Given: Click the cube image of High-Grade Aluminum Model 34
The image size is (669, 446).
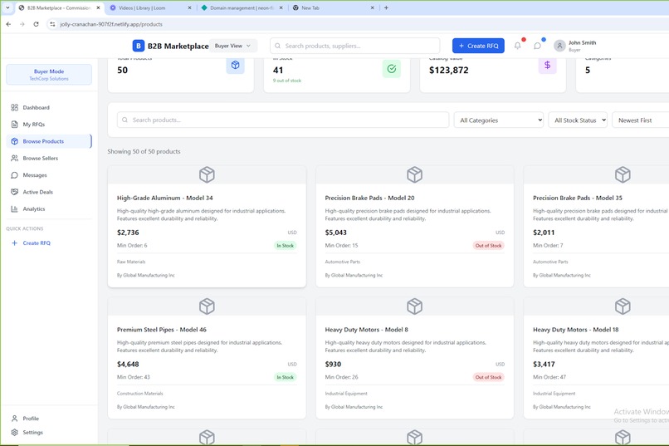Looking at the screenshot, I should coord(207,174).
